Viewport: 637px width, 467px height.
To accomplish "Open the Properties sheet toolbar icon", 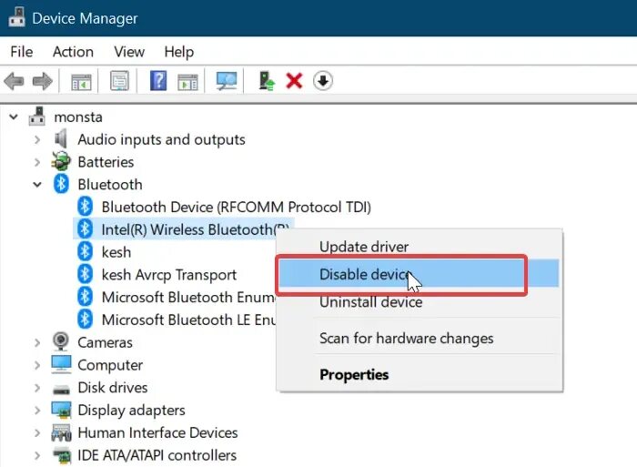I will coord(119,81).
